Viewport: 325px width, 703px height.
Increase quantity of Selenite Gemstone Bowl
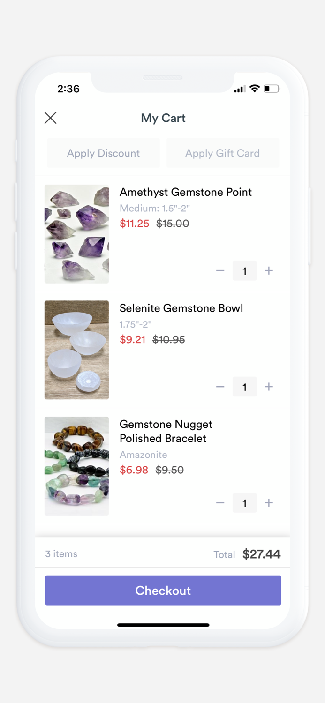pos(269,387)
